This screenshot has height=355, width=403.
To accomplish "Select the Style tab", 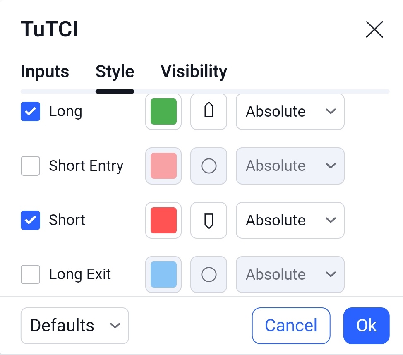I will [115, 71].
